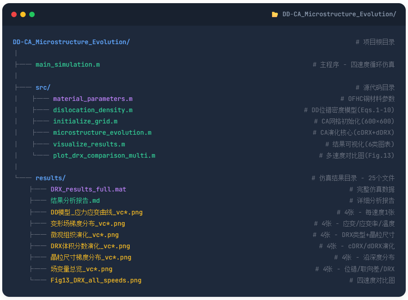Click the yellow folder icon in title bar
The height and width of the screenshot is (300, 408).
pos(275,14)
